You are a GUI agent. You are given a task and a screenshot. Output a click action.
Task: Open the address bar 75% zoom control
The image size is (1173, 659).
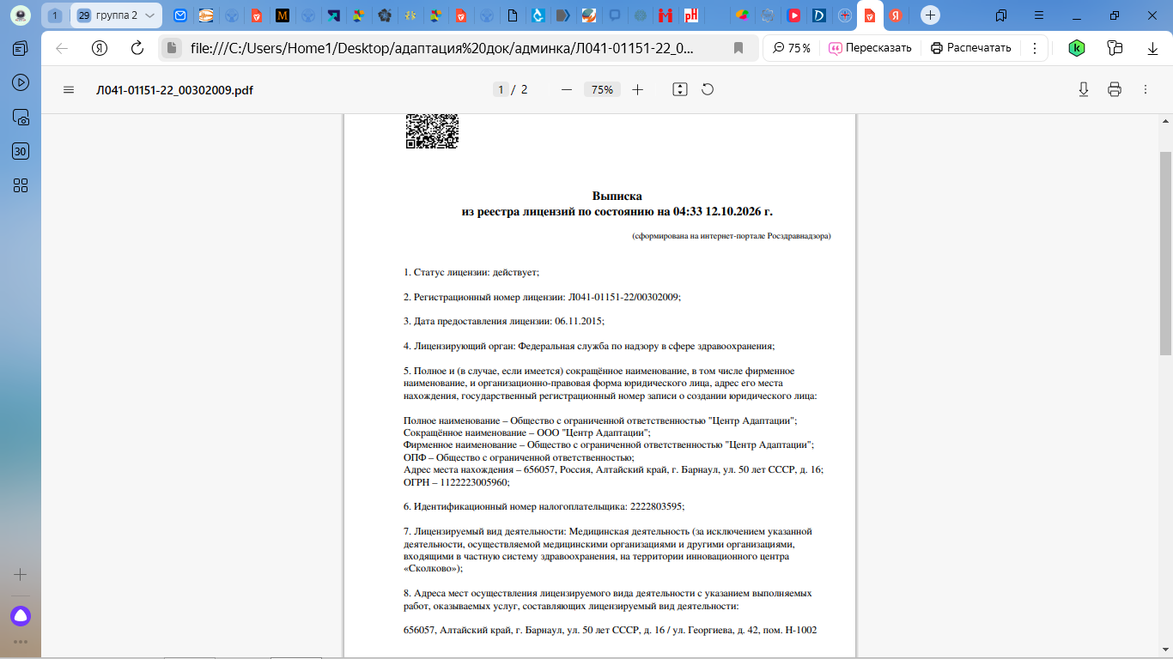tap(792, 48)
